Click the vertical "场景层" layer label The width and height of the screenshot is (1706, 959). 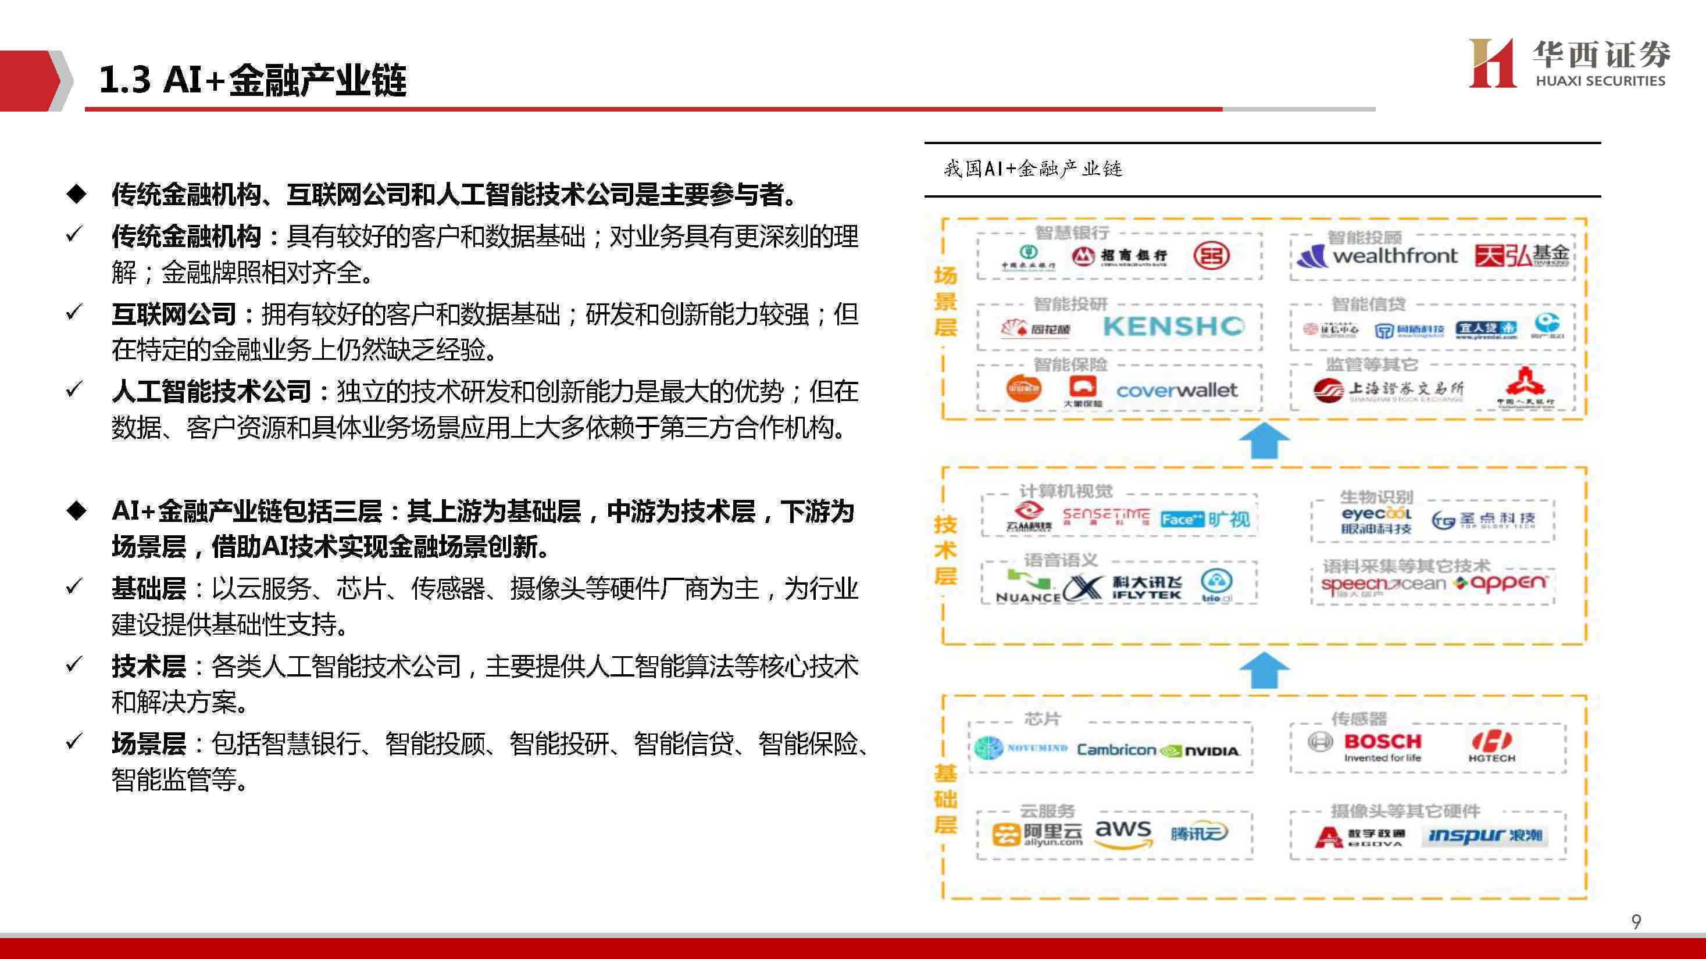coord(945,301)
